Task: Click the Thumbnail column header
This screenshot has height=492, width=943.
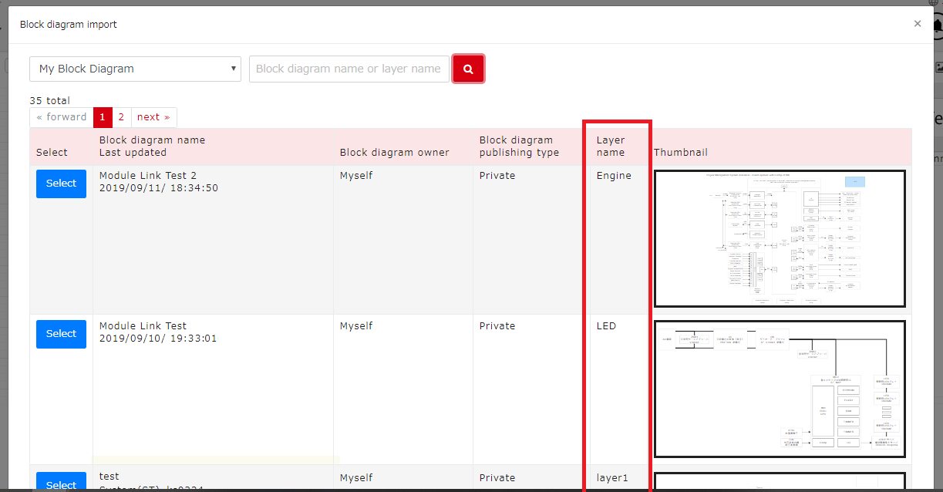Action: coord(681,152)
